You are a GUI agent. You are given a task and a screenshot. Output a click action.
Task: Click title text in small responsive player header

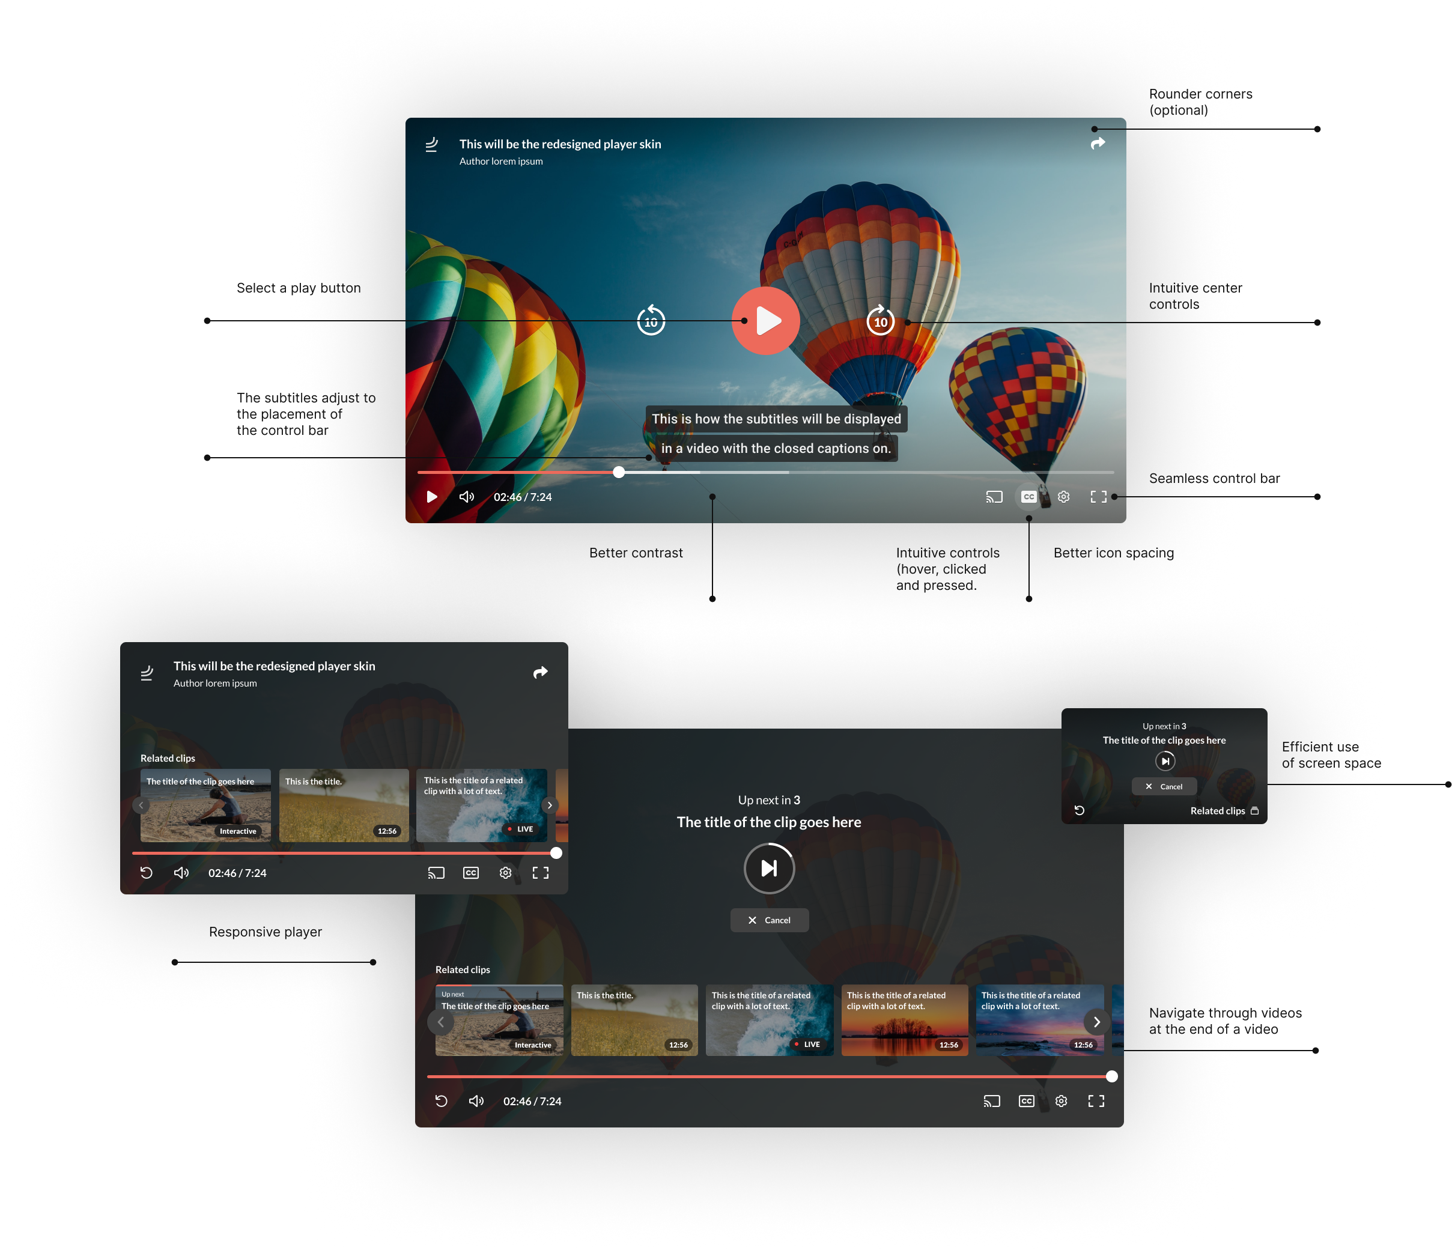point(275,666)
